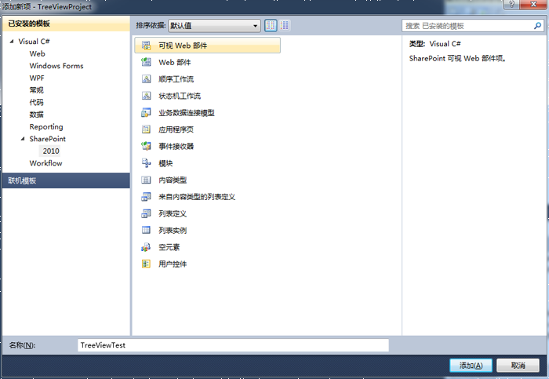Screen dimensions: 549x379
Task: Select the Workflow category
Action: [45, 163]
